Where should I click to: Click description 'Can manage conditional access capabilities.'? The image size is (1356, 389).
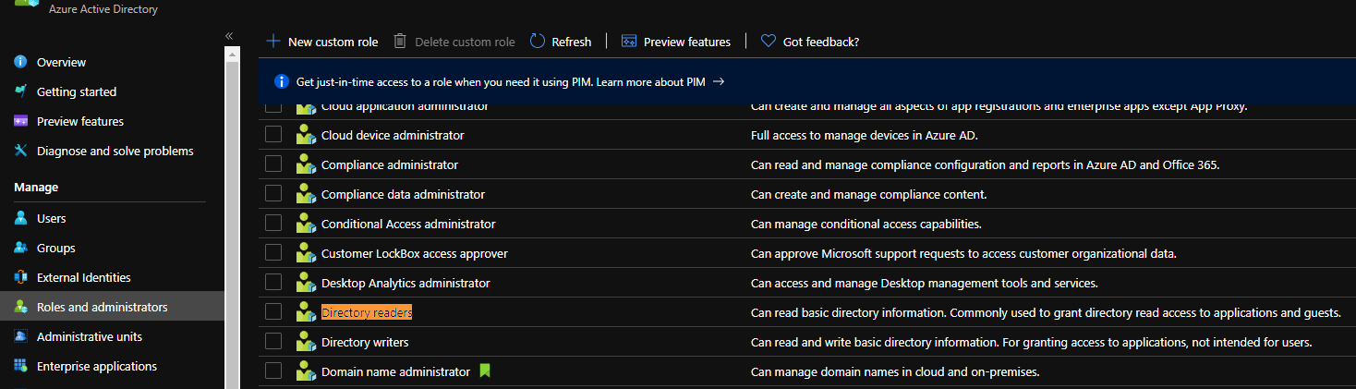click(866, 224)
